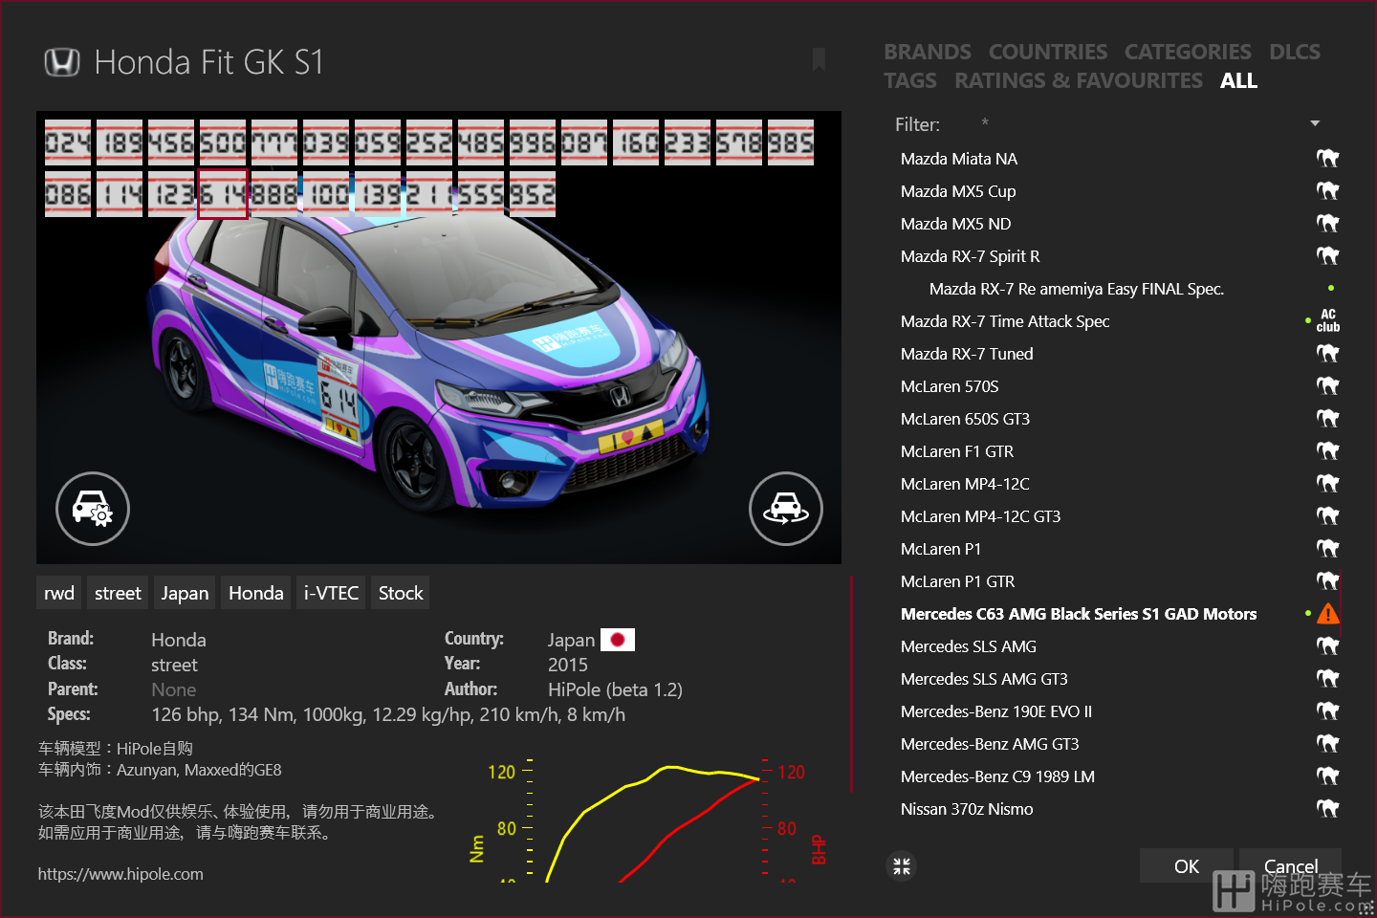Click the Kunos icon beside Mercedes-Benz C9 1989 LM
The height and width of the screenshot is (918, 1377).
point(1327,776)
